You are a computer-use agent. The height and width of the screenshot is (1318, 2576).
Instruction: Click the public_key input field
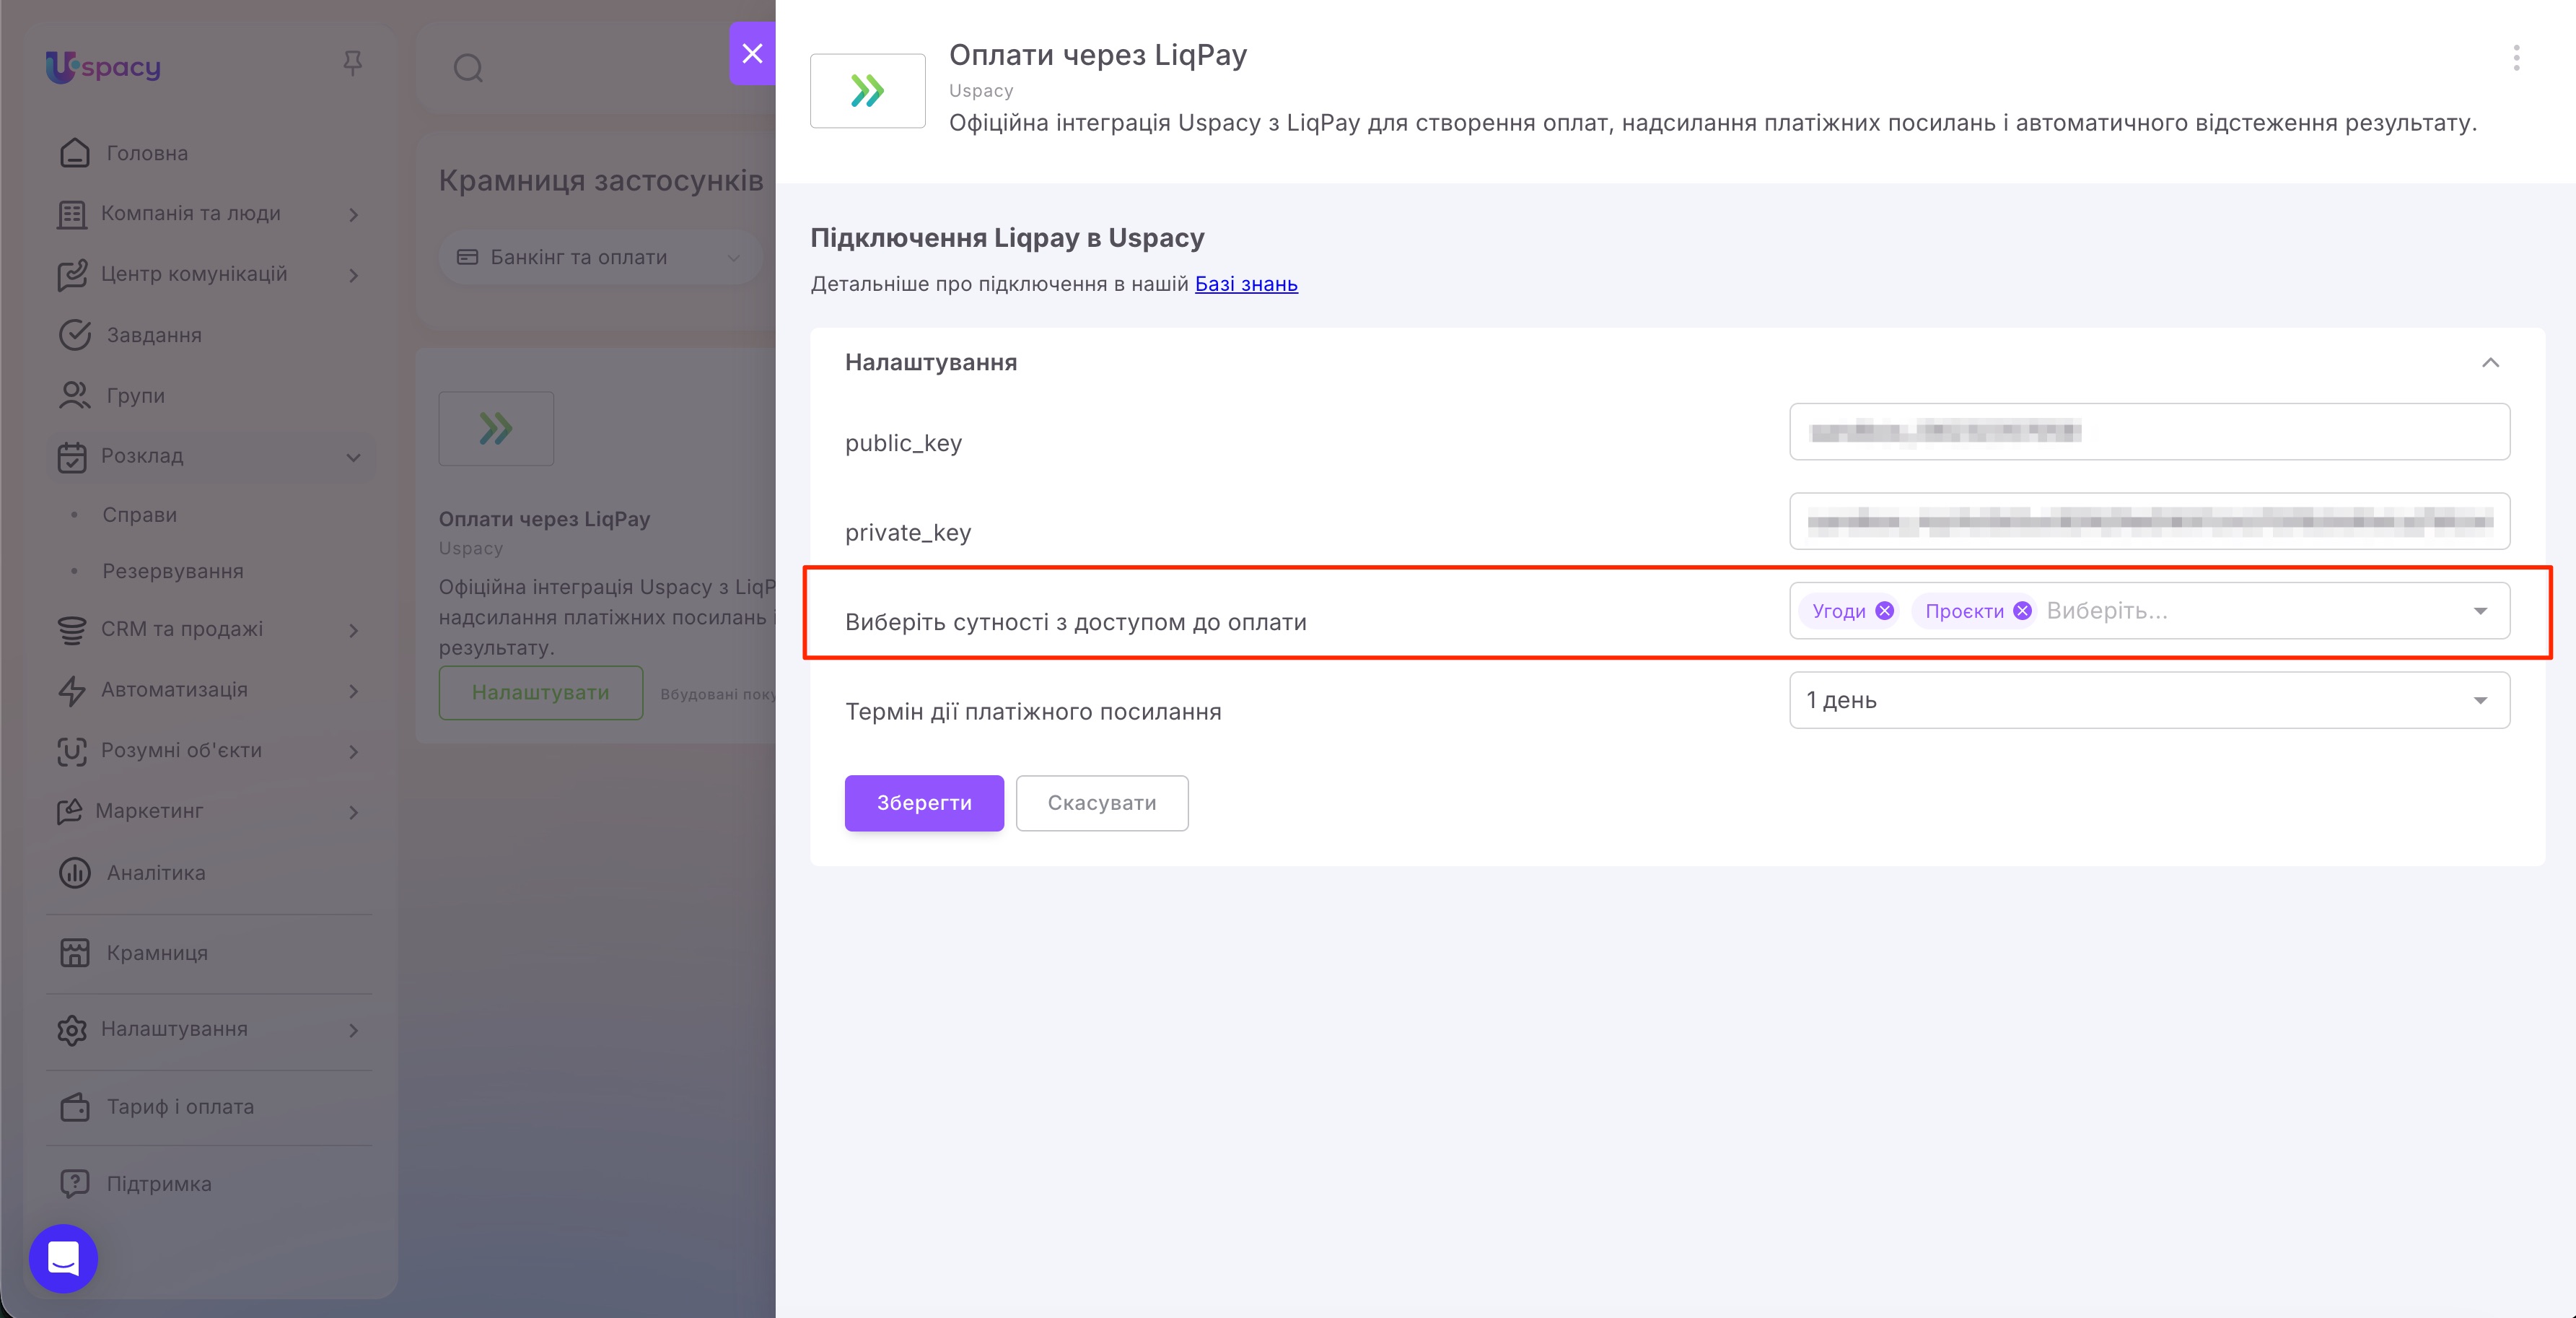[2149, 432]
